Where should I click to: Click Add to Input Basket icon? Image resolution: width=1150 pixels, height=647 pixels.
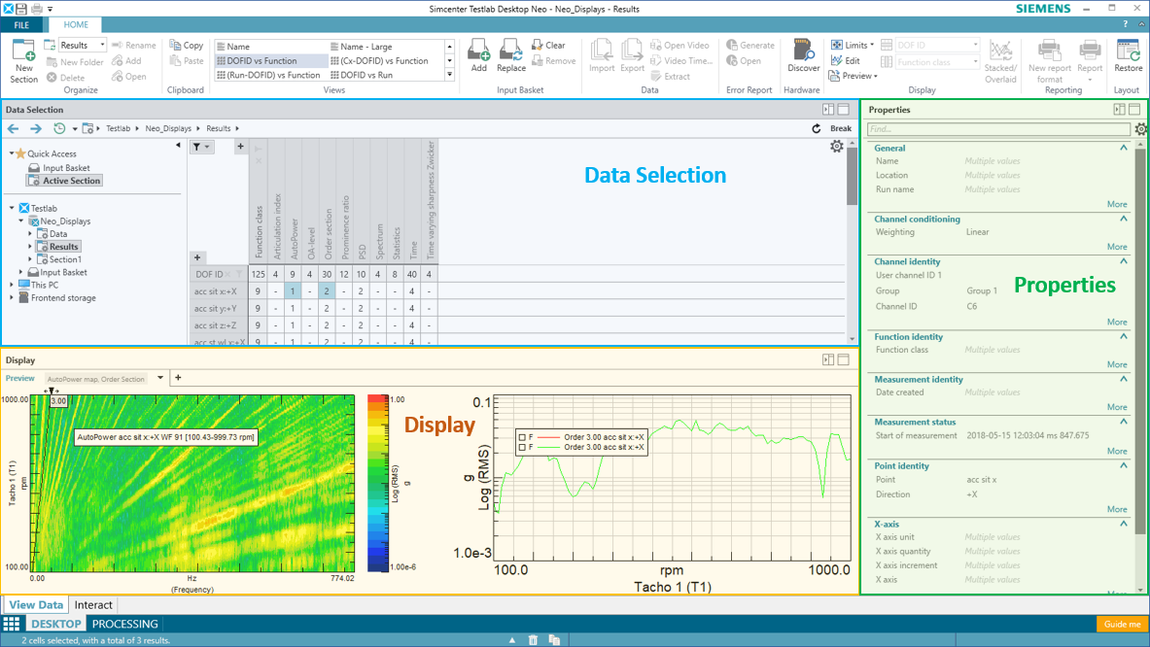(x=478, y=54)
